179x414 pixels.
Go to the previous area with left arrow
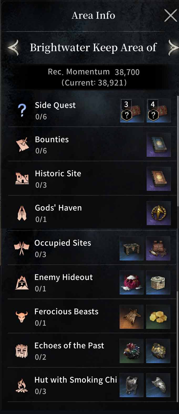click(13, 48)
